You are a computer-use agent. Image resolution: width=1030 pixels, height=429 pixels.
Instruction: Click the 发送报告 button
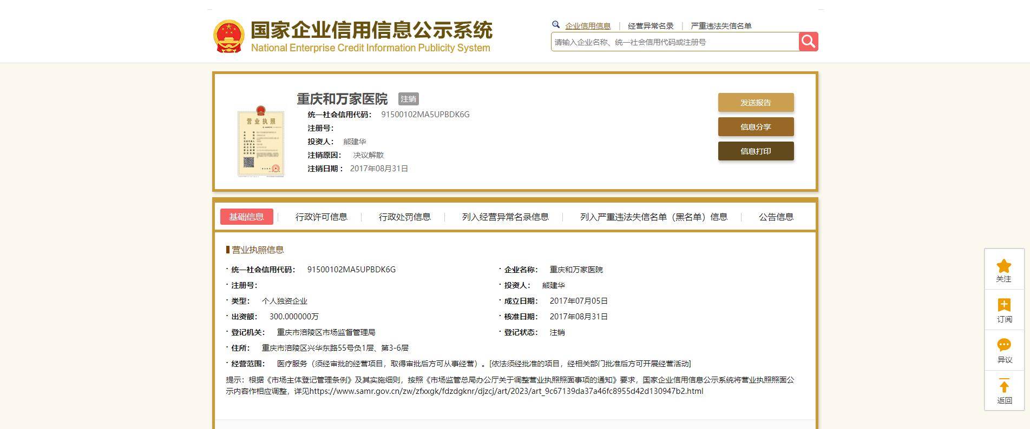pos(756,102)
